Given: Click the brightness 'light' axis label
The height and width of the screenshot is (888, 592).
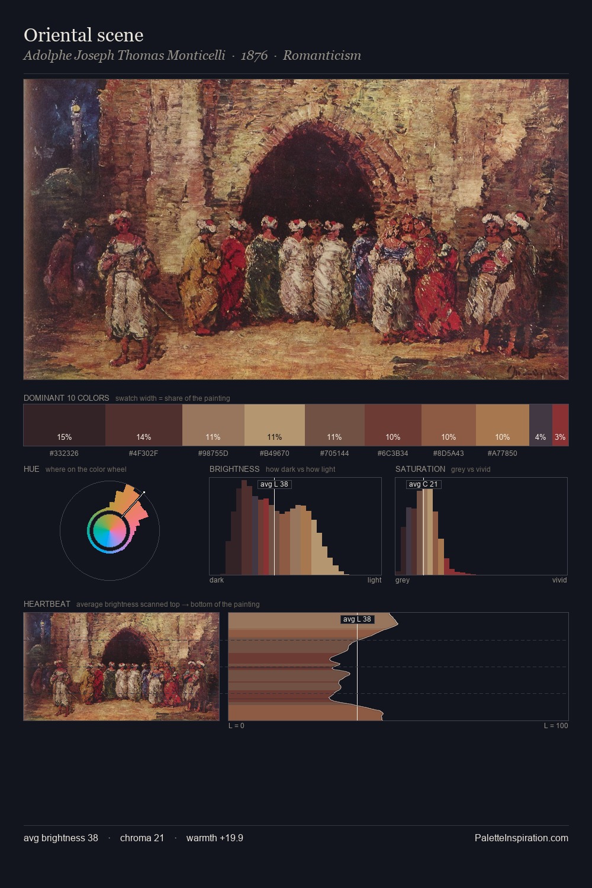Looking at the screenshot, I should (374, 580).
